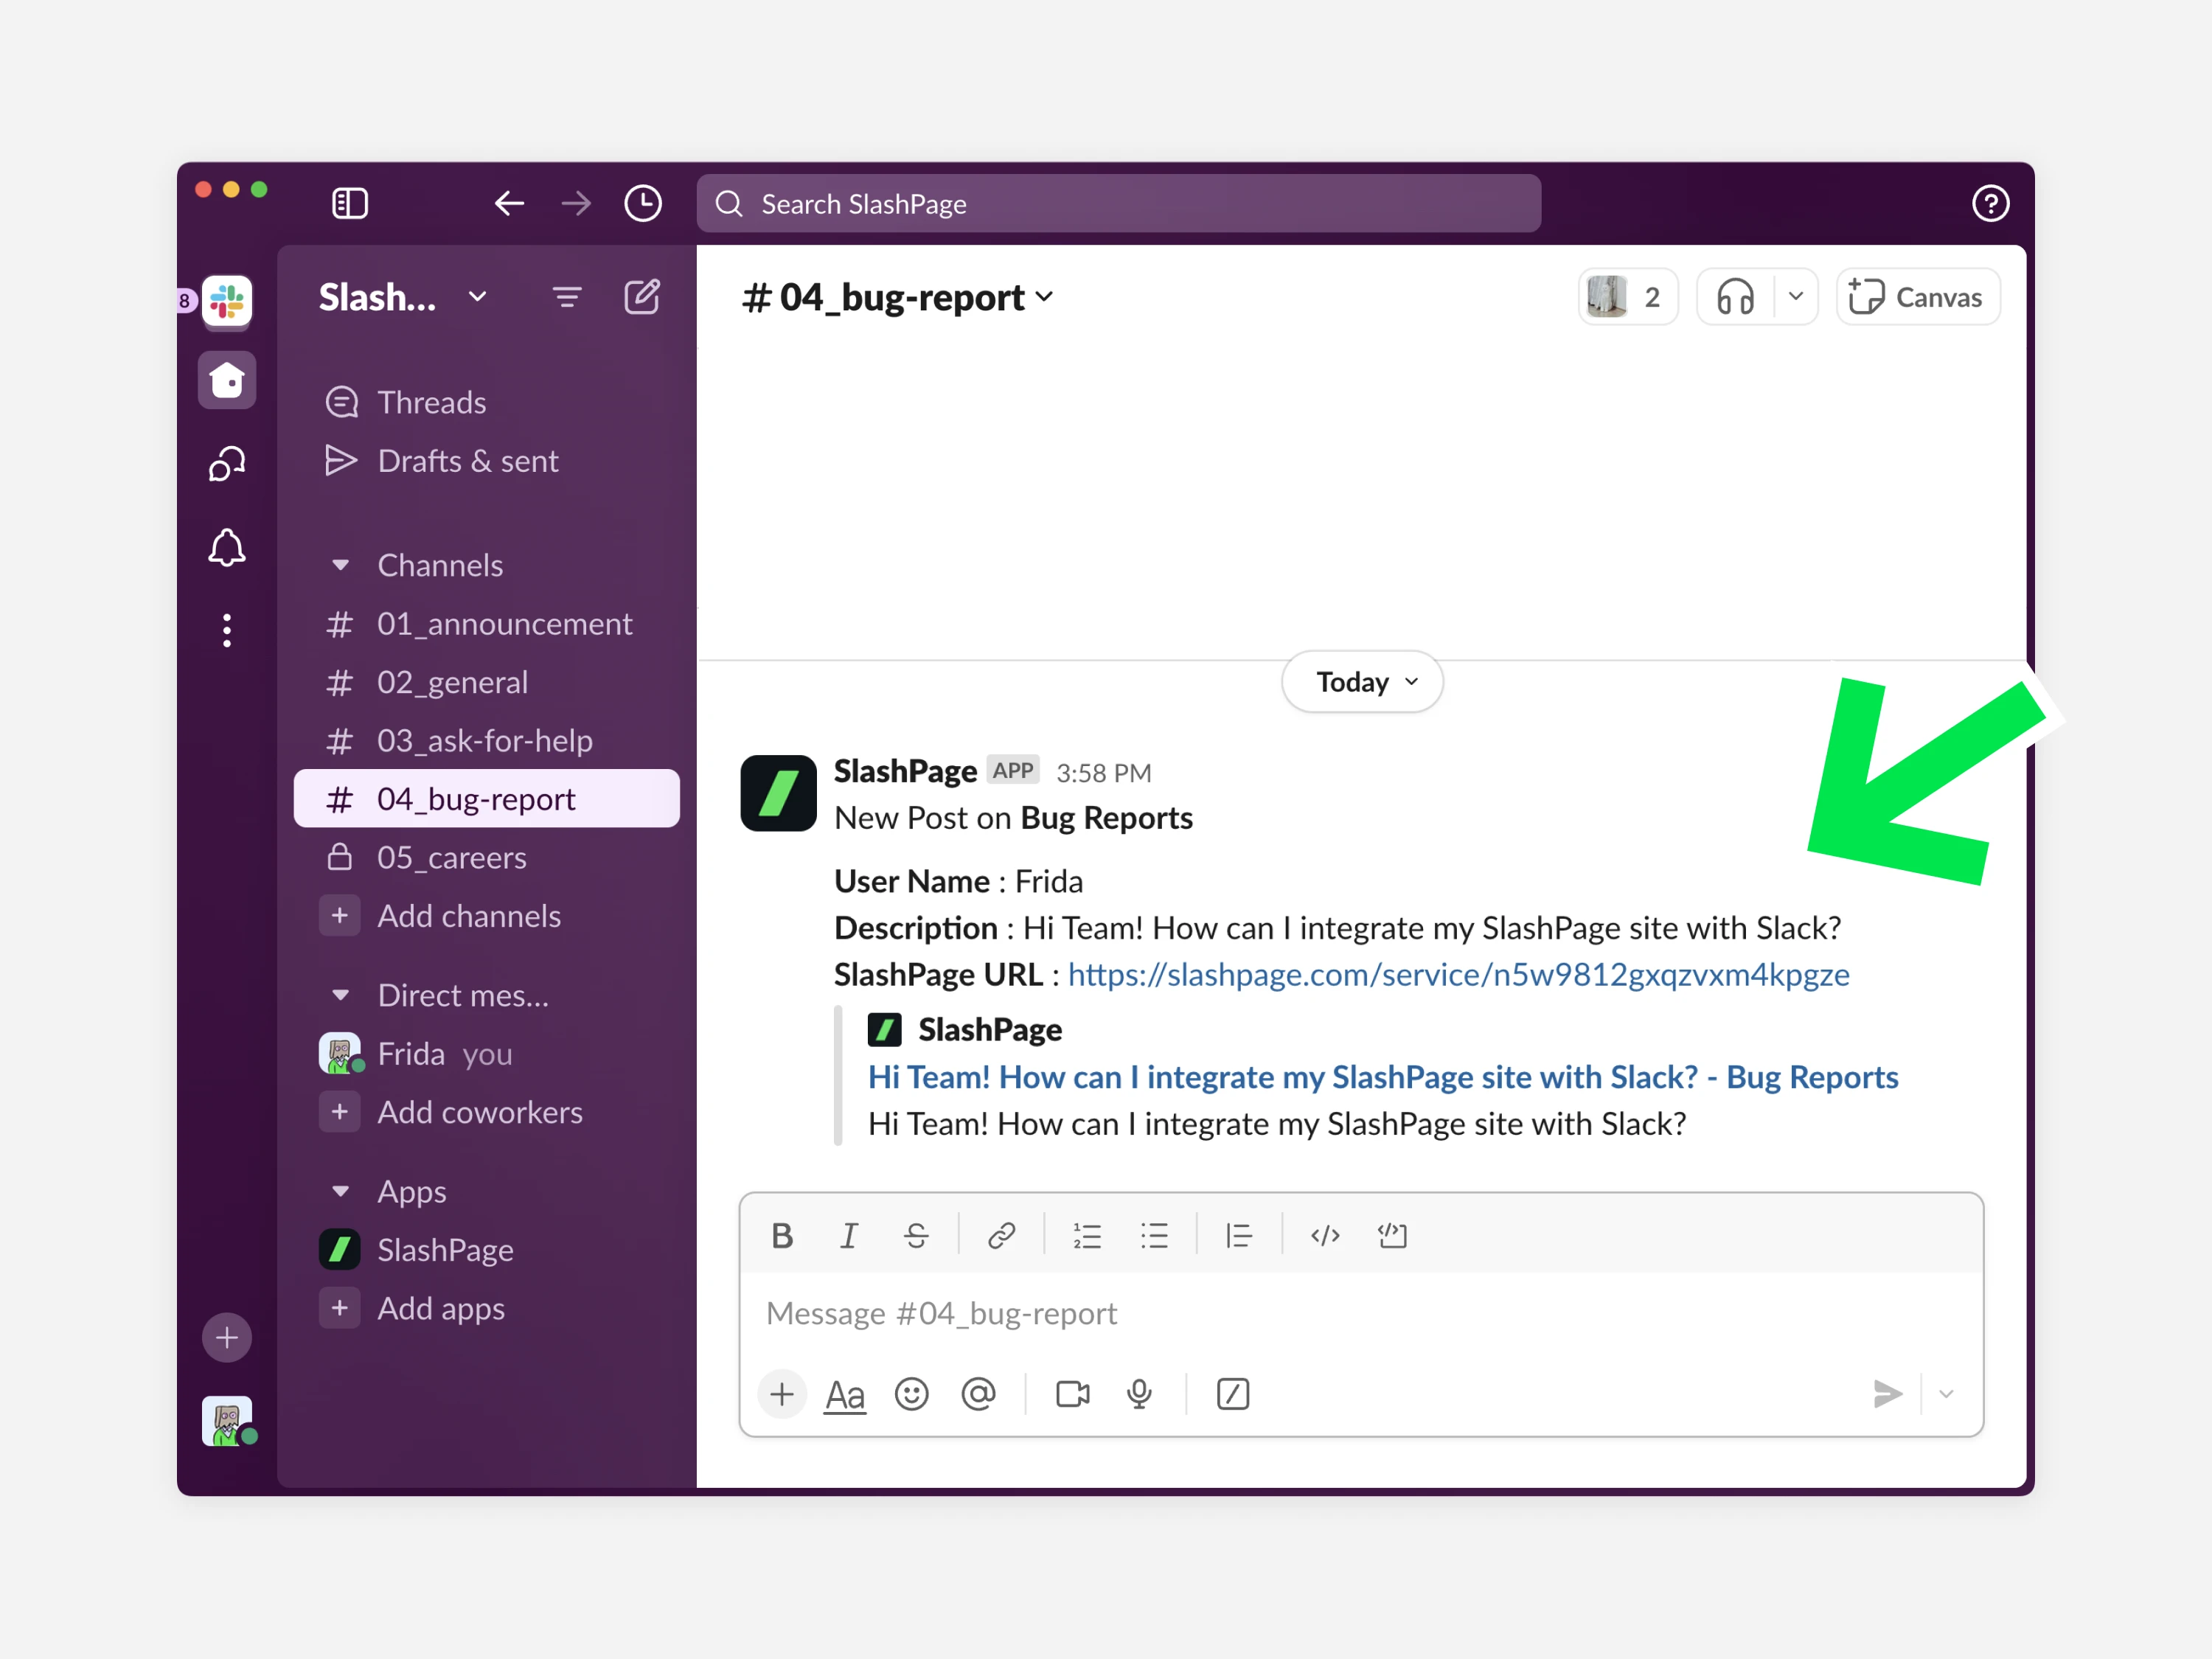Toggle strikethrough formatting

(915, 1236)
